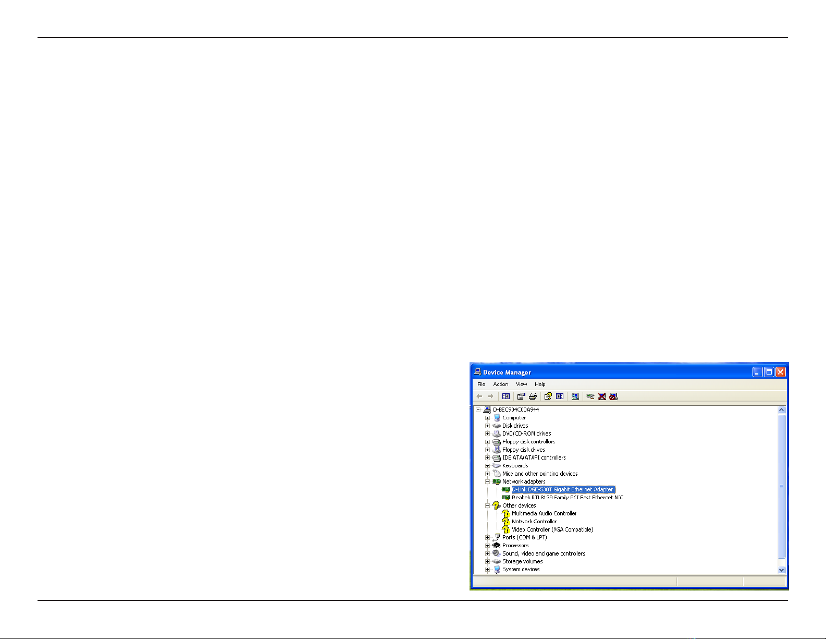Select the Mice and other pointing devices label

(540, 474)
